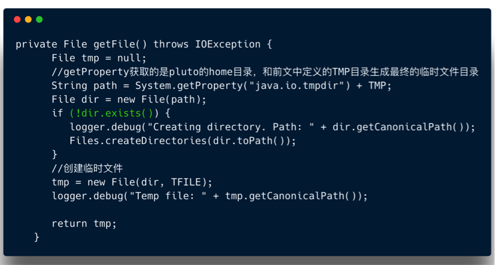Click the final closing brace of method

(37, 236)
